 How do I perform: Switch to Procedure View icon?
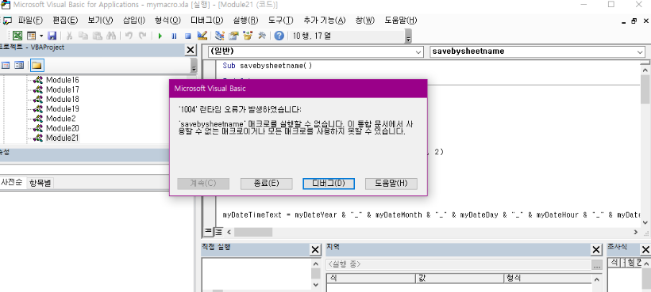209,231
